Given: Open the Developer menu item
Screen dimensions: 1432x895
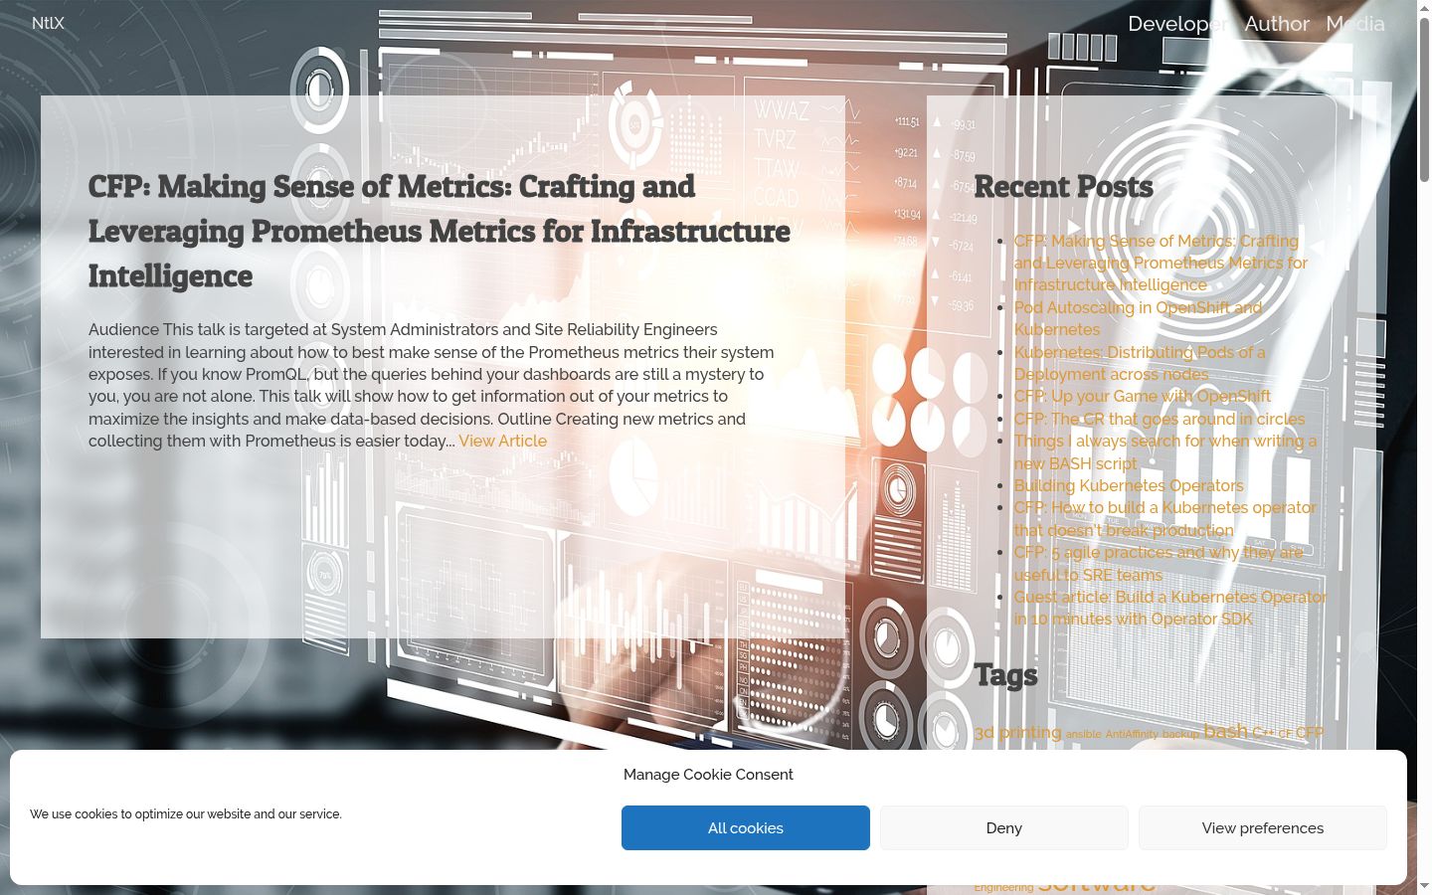Looking at the screenshot, I should click(1177, 24).
